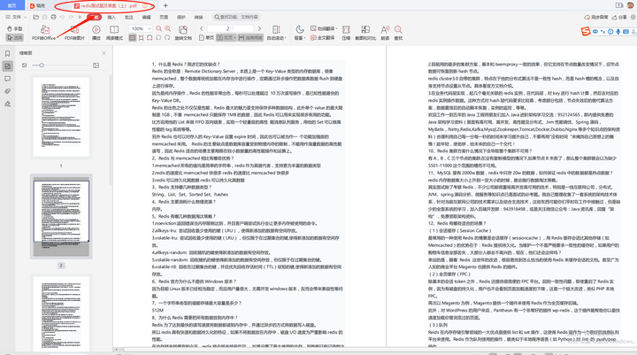Open 背景 background dropdown

[300, 33]
